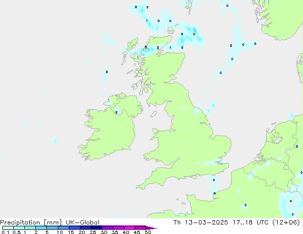Click the 0.1–0.5 mm legend color box
303x234 pixels.
(8, 228)
